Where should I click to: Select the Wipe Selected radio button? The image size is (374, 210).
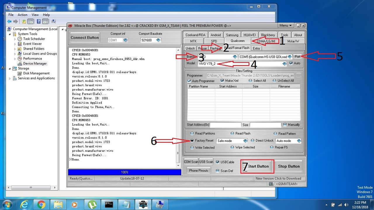click(232, 147)
